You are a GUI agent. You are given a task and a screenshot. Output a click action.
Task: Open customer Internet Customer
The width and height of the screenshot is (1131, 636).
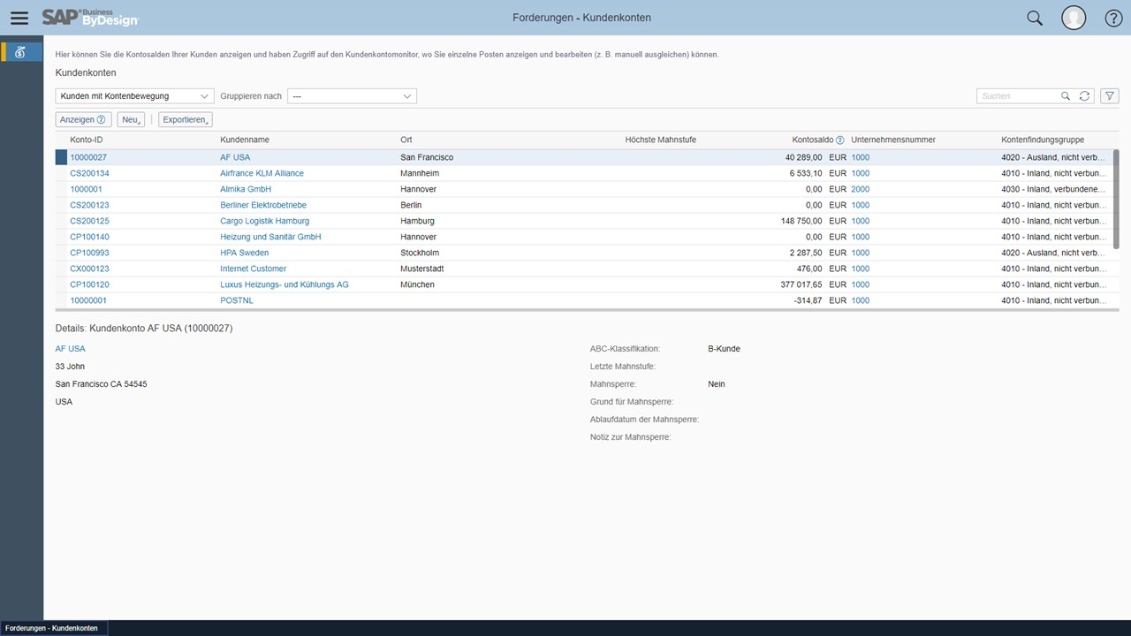pos(254,269)
